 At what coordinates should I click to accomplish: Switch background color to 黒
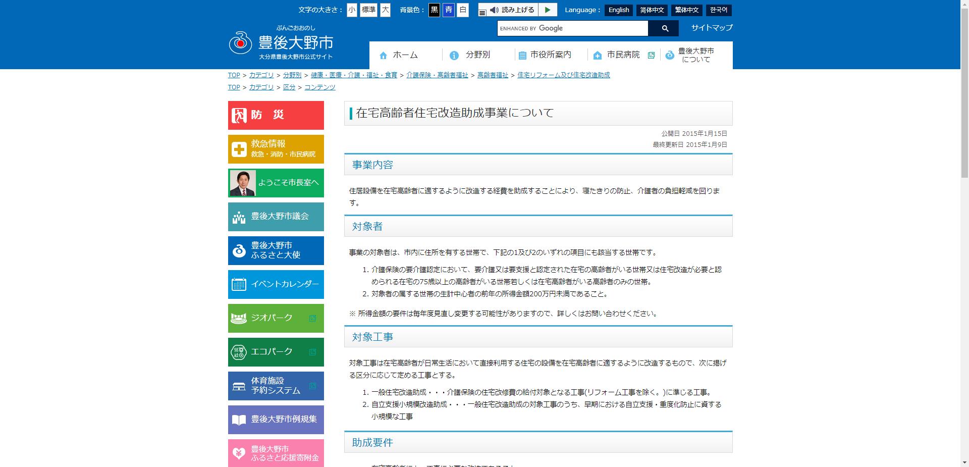coord(434,10)
